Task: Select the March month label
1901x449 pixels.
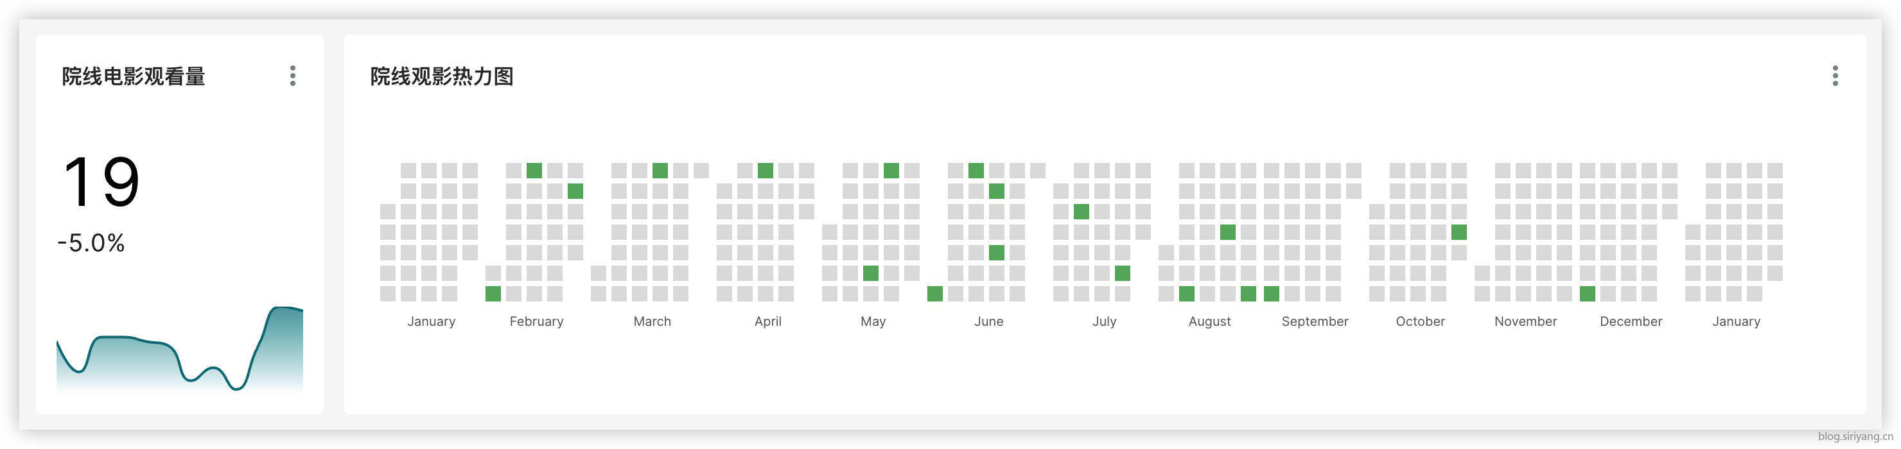Action: 653,321
